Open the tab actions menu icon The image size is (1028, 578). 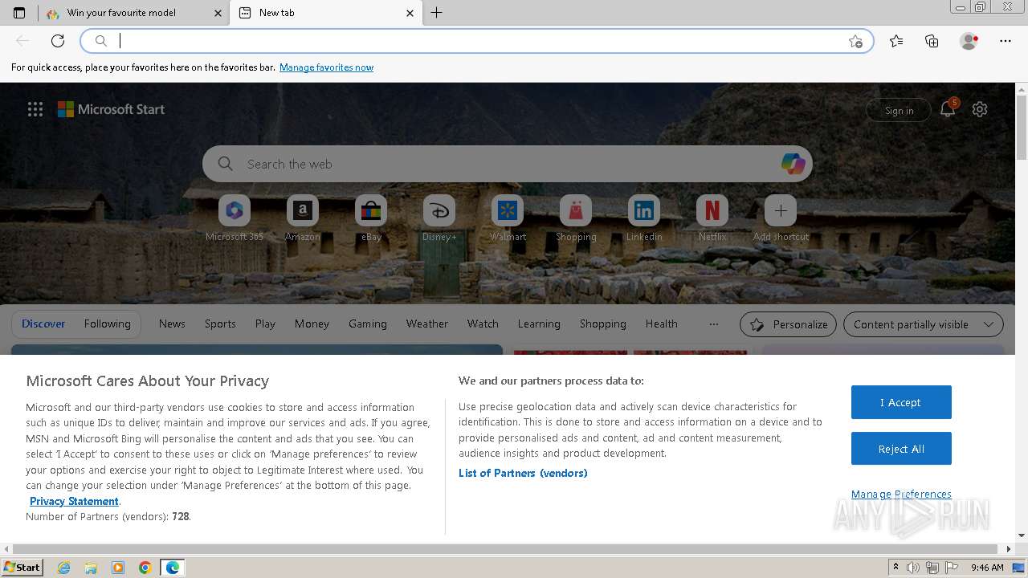tap(19, 13)
